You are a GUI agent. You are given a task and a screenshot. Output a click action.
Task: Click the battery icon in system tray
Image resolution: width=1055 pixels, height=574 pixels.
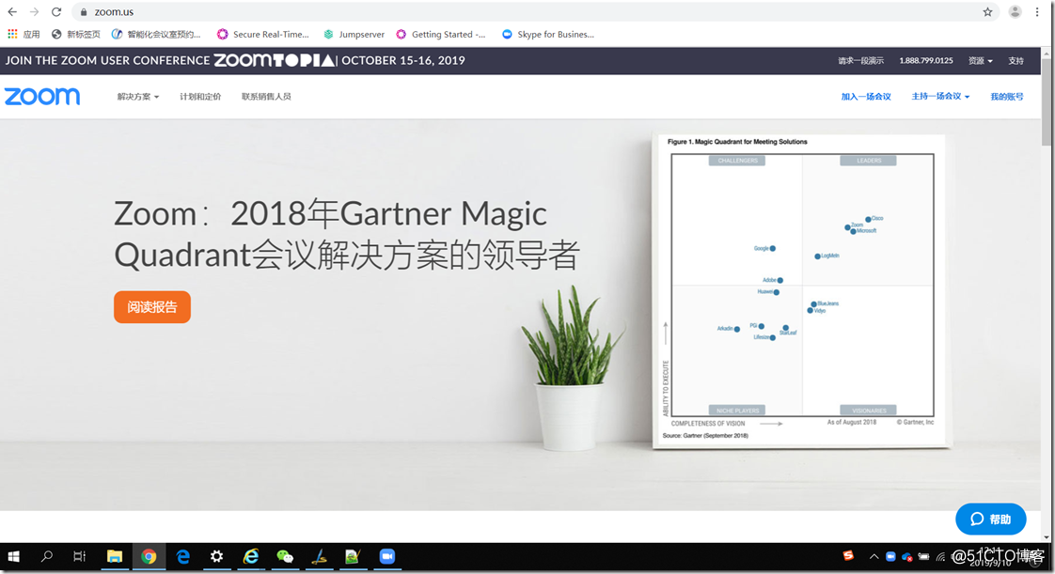tap(923, 556)
